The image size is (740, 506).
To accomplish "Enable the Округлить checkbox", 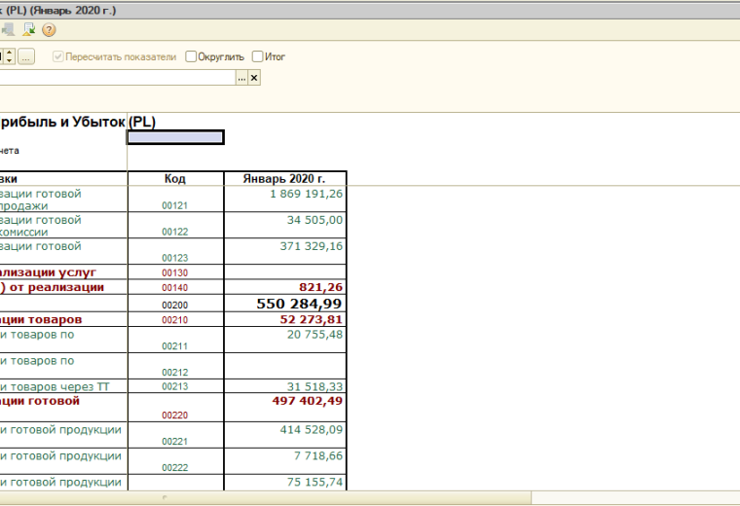I will point(192,56).
